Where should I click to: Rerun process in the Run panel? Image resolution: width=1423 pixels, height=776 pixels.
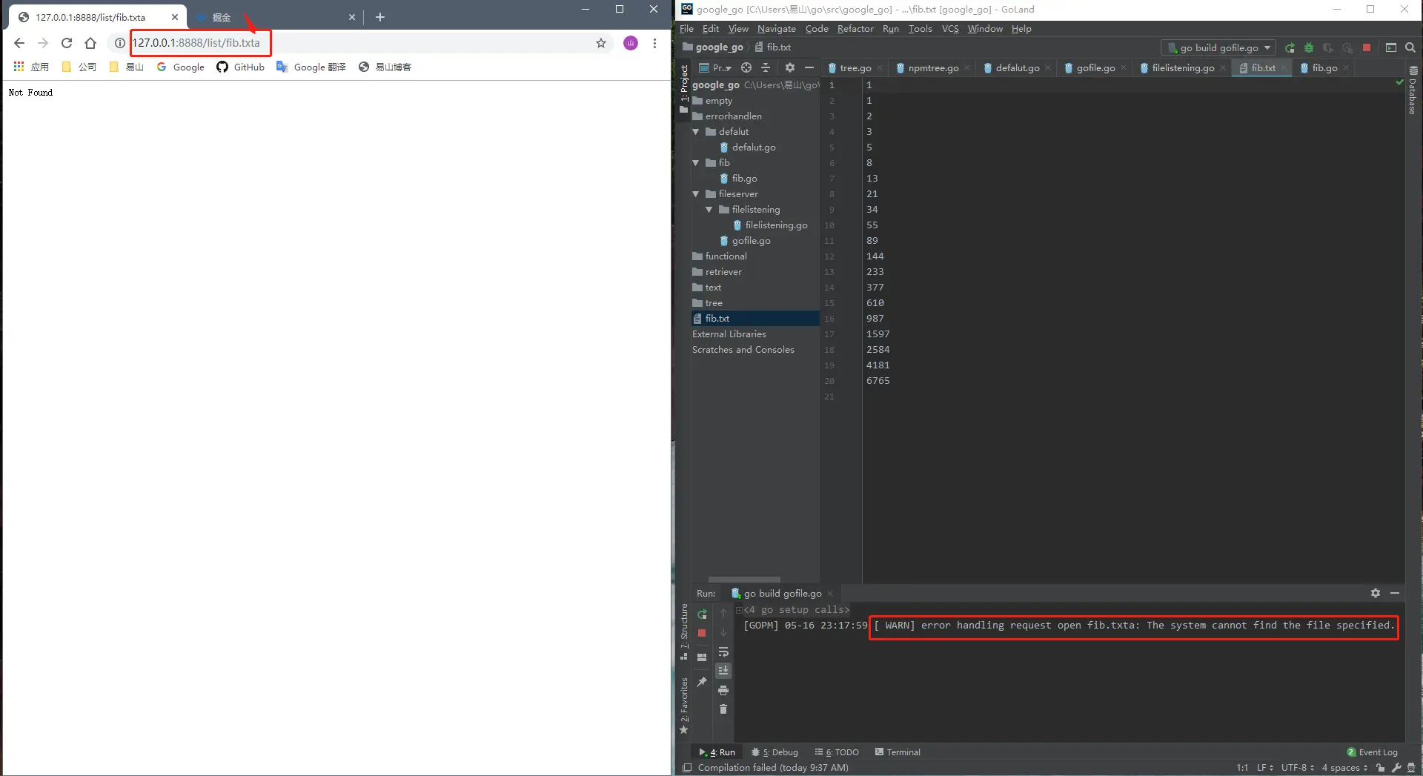coord(702,614)
